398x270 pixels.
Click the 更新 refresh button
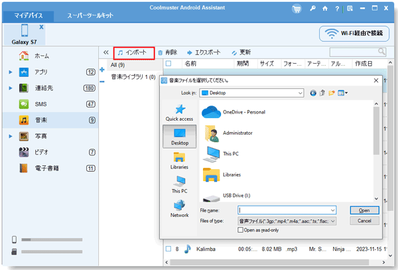point(241,52)
